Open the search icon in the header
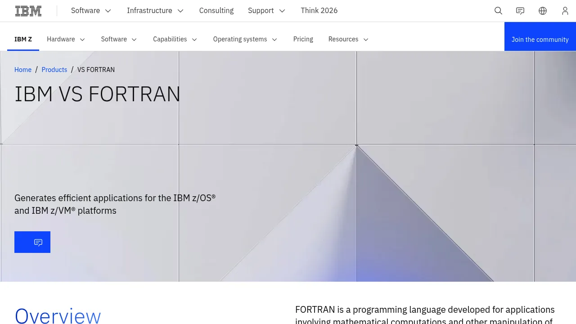This screenshot has width=576, height=324. tap(498, 11)
